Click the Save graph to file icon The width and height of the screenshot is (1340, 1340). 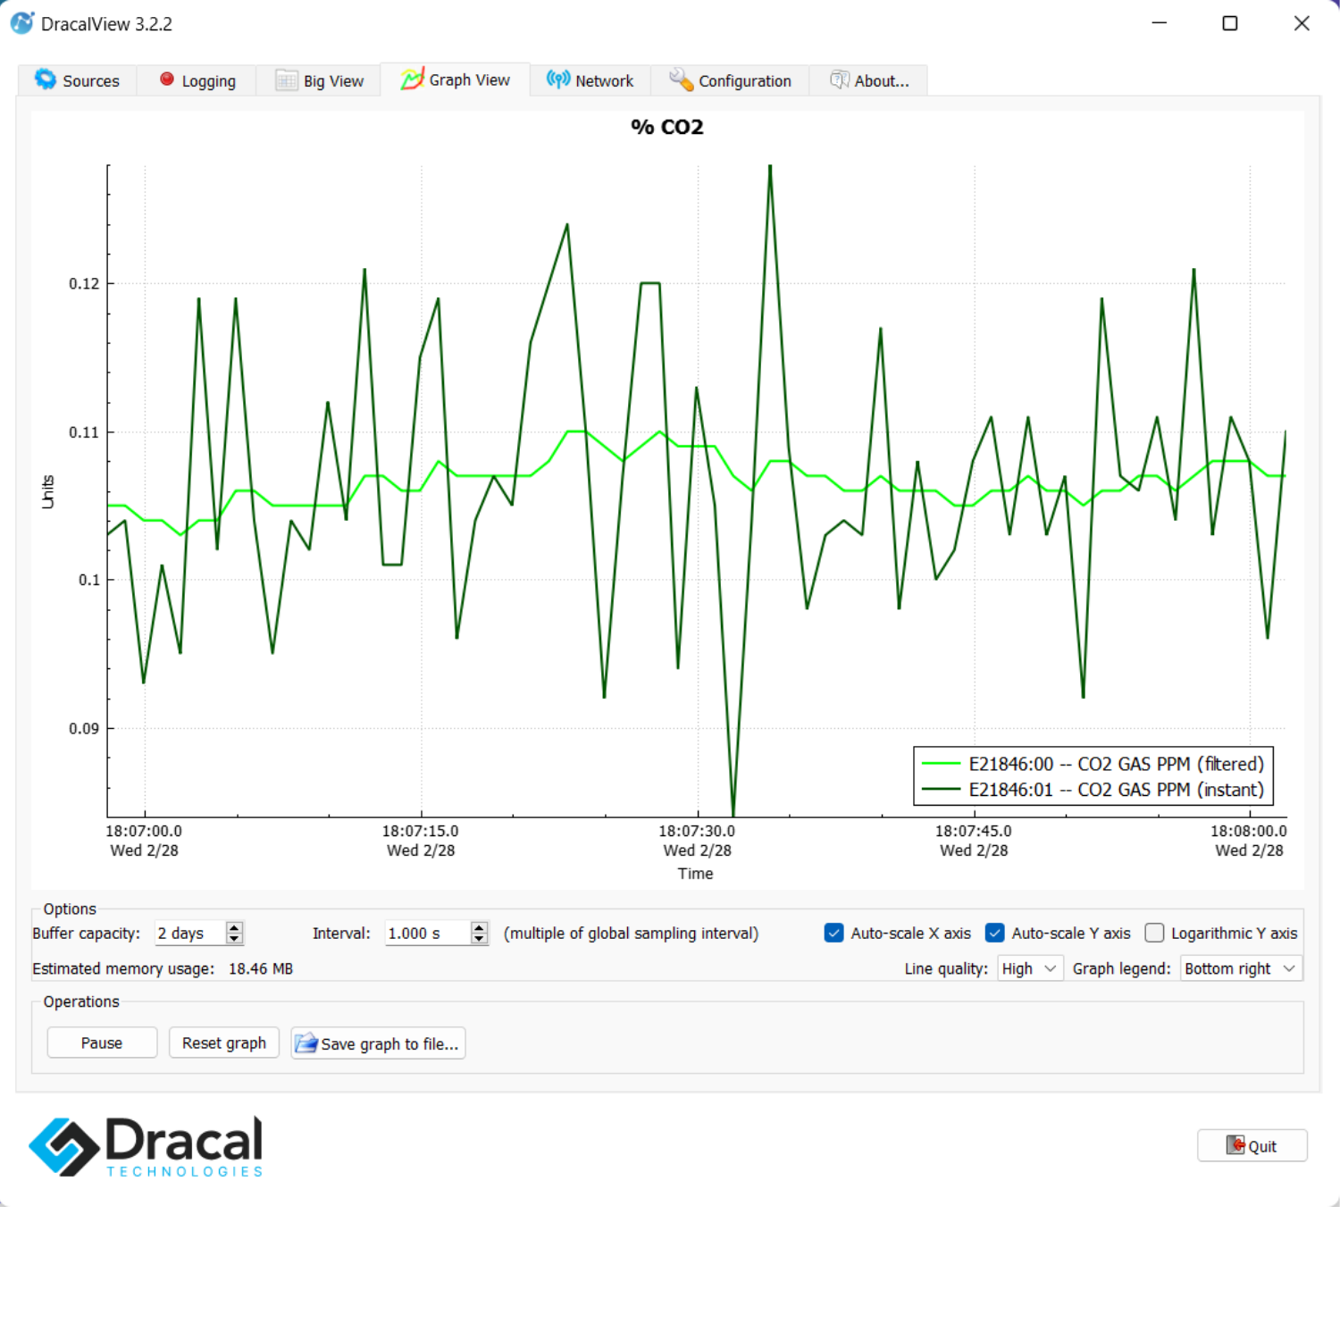click(x=306, y=1043)
